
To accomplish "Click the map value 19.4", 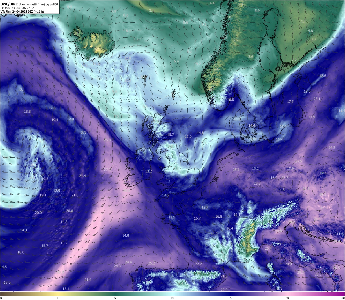I will [55, 120].
